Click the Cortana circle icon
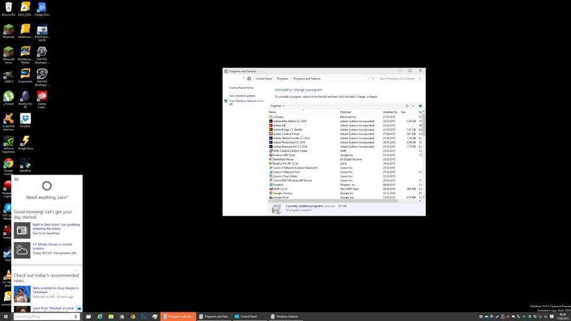 coord(47,186)
